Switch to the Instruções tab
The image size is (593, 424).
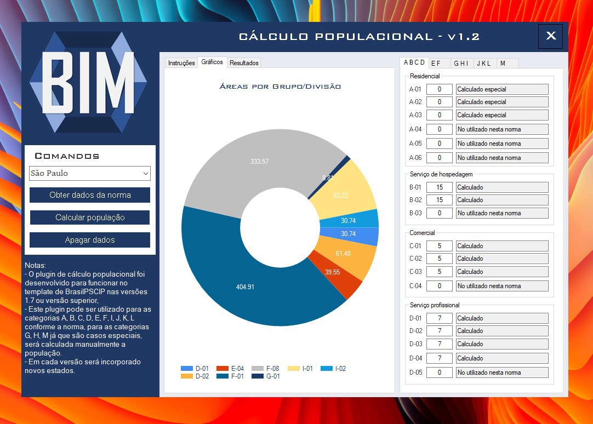click(181, 63)
